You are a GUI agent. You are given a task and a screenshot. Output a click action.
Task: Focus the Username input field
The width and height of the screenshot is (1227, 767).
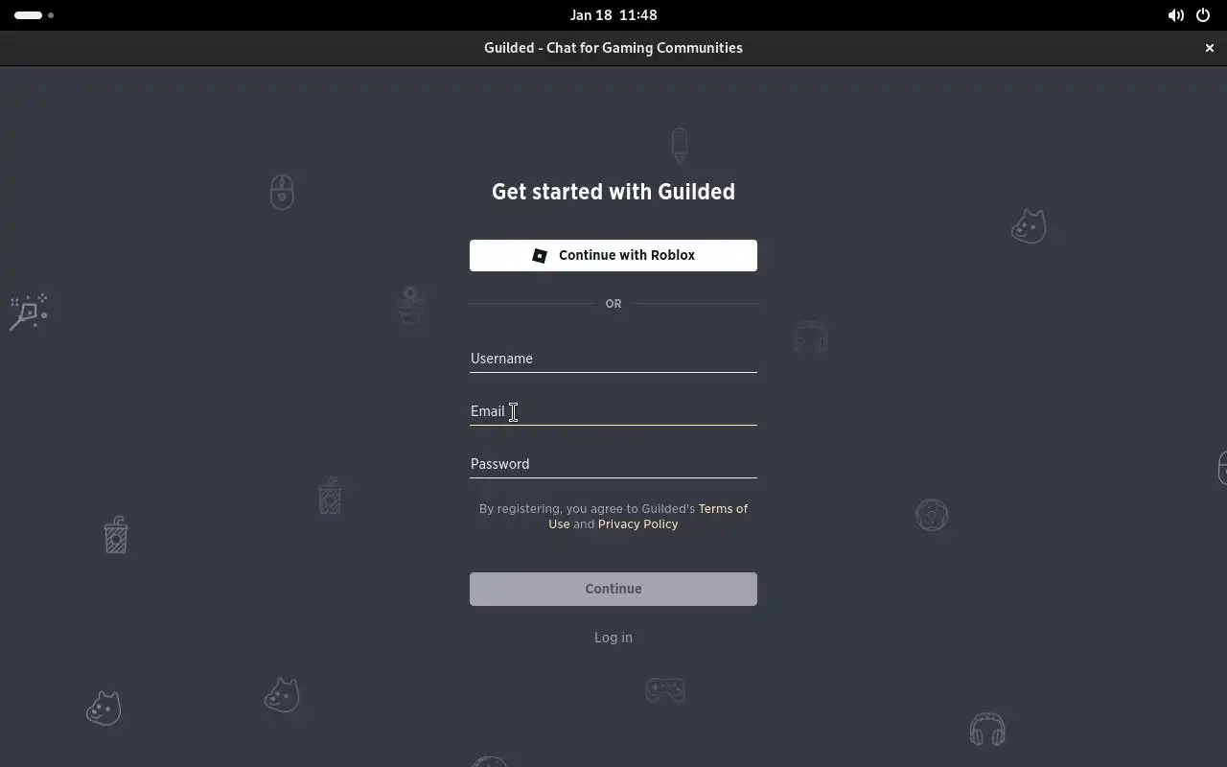613,359
